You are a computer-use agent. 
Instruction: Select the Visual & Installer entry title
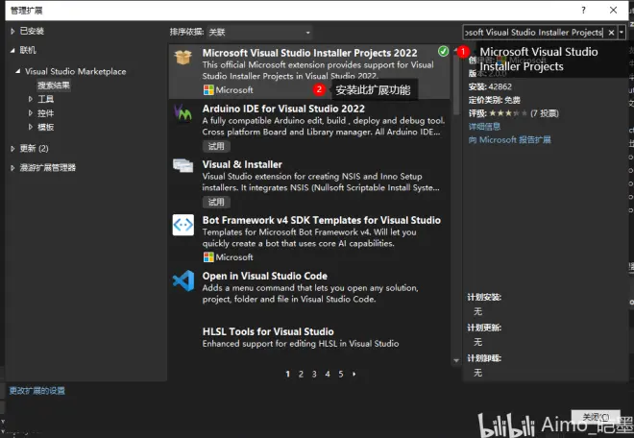point(242,164)
